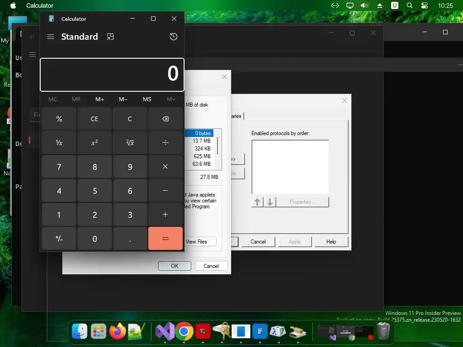Viewport: 463px width, 347px height.
Task: Open Calculator navigation hamburger menu
Action: 51,37
